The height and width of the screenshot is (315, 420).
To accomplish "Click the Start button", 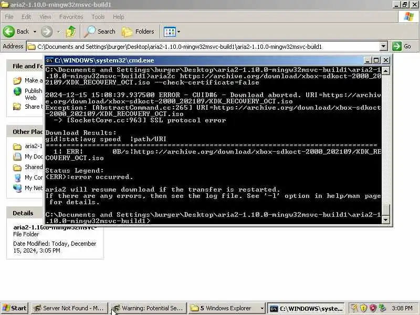I will [14, 308].
